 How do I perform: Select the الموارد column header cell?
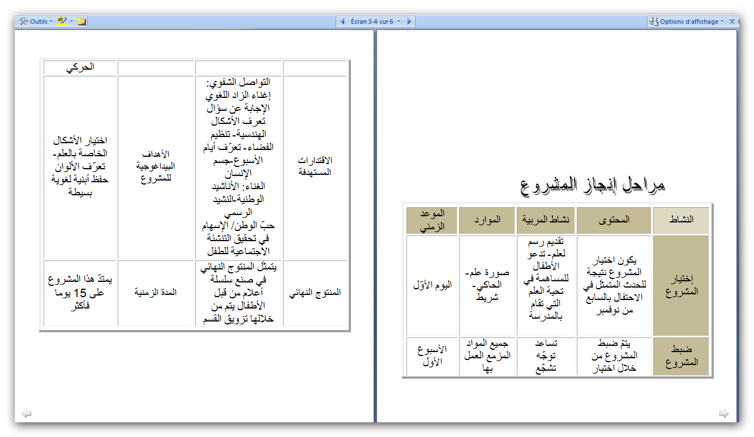click(x=487, y=220)
